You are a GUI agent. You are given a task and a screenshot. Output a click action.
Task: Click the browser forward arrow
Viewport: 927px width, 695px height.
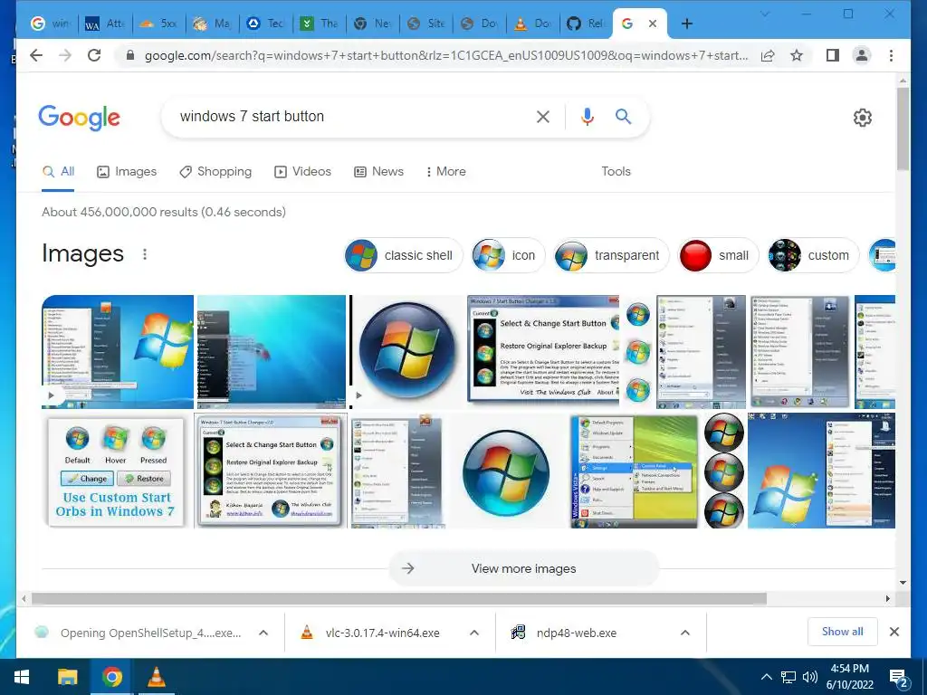(x=65, y=55)
